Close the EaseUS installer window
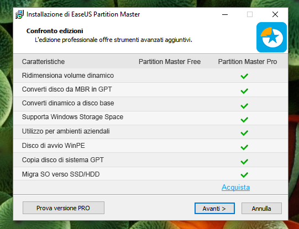This screenshot has width=299, height=229. (275, 14)
